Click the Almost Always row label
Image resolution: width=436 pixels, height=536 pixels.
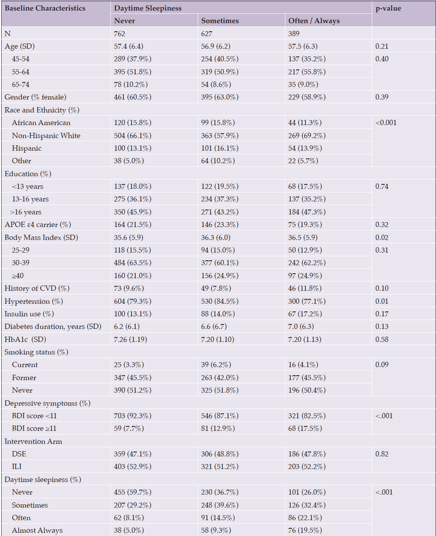(37, 530)
